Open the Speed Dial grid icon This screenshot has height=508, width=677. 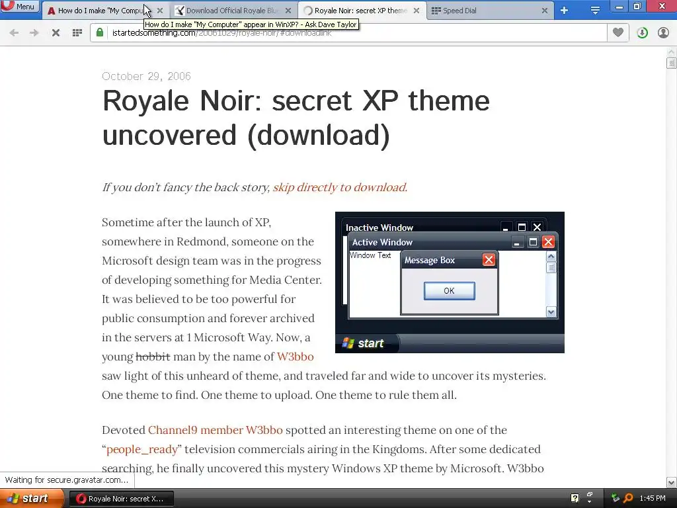(x=77, y=32)
